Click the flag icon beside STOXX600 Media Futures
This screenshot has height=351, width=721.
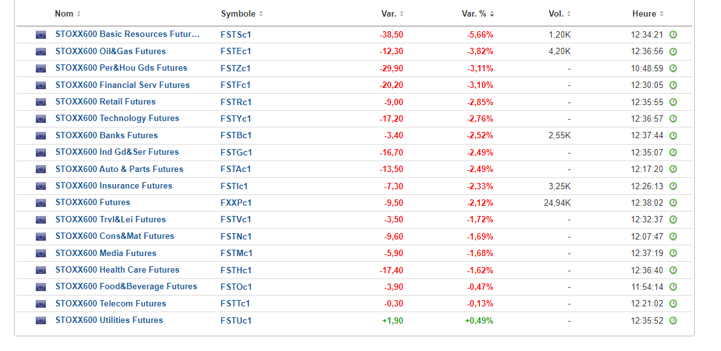41,254
